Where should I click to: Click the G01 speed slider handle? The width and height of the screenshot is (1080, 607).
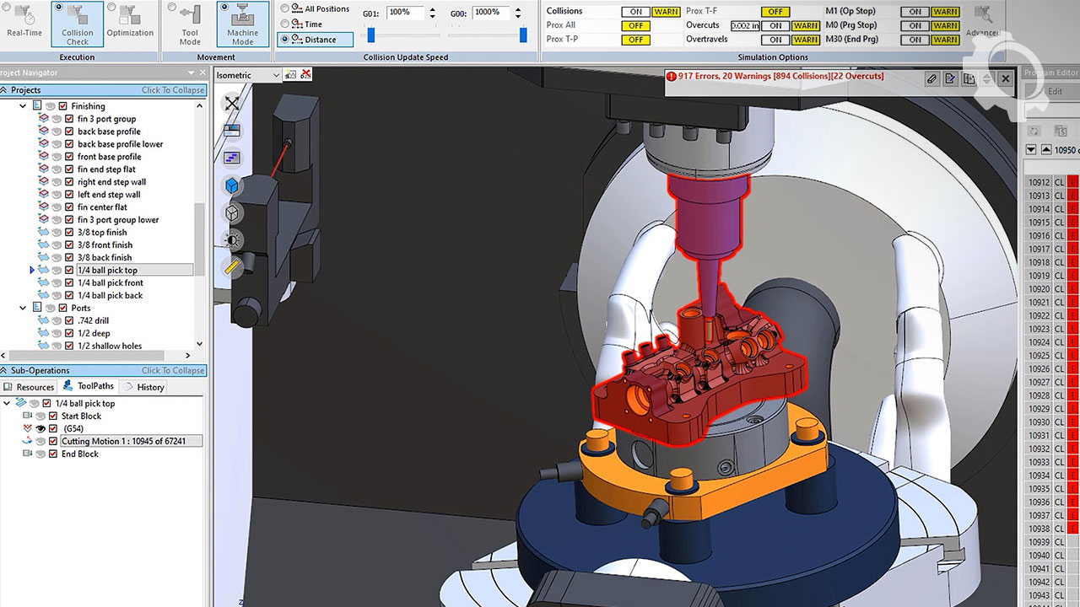tap(370, 35)
